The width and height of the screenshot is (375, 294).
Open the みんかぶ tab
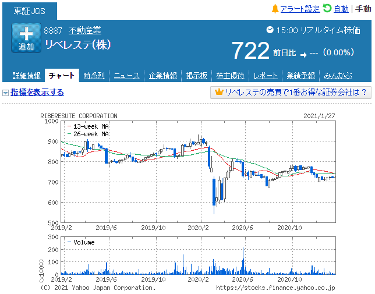click(x=338, y=76)
